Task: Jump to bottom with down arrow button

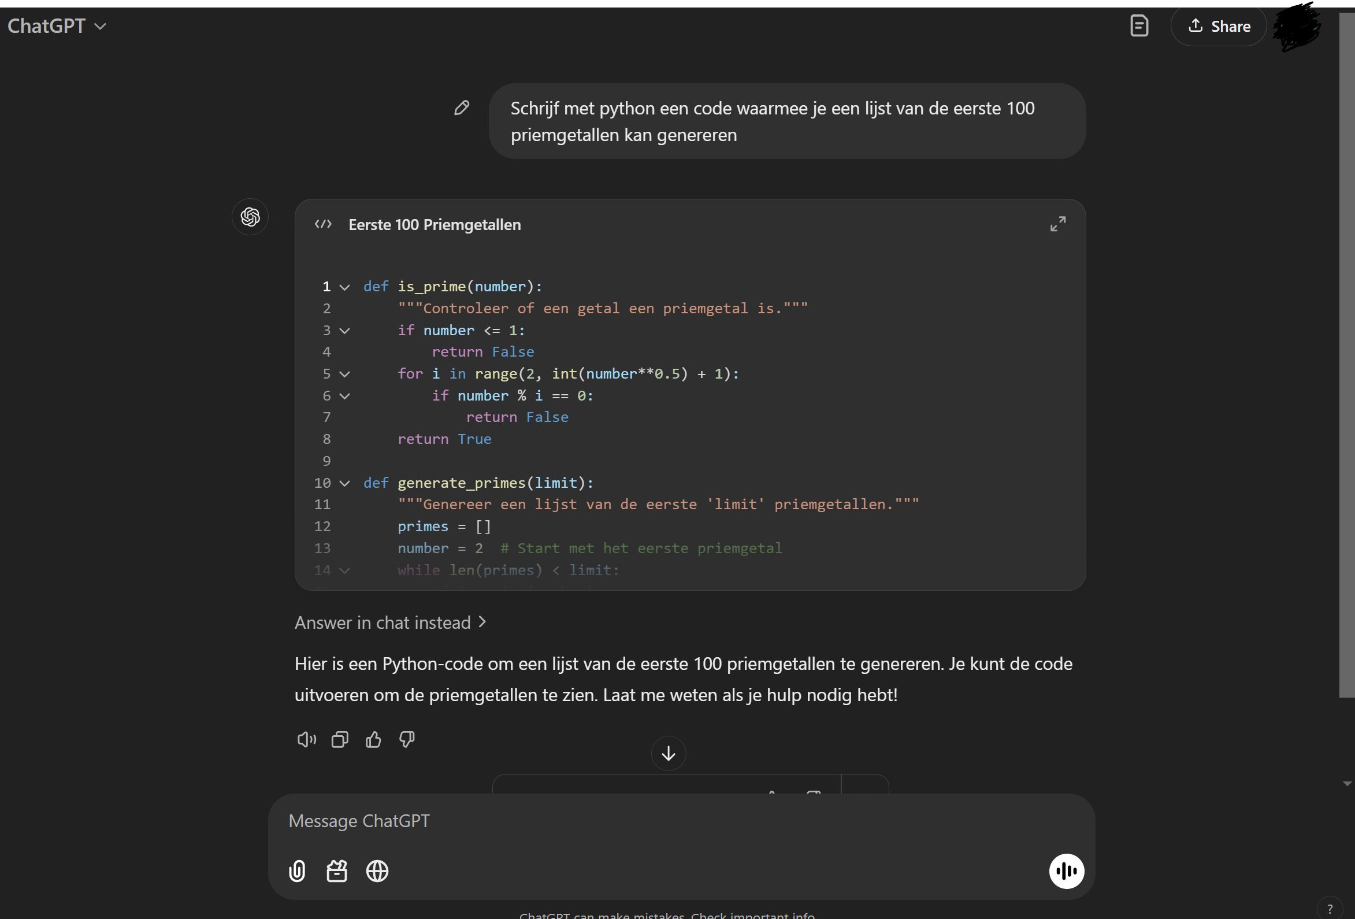Action: [668, 753]
